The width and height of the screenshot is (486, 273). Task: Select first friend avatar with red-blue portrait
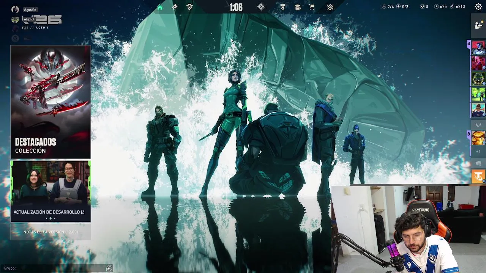pyautogui.click(x=478, y=48)
